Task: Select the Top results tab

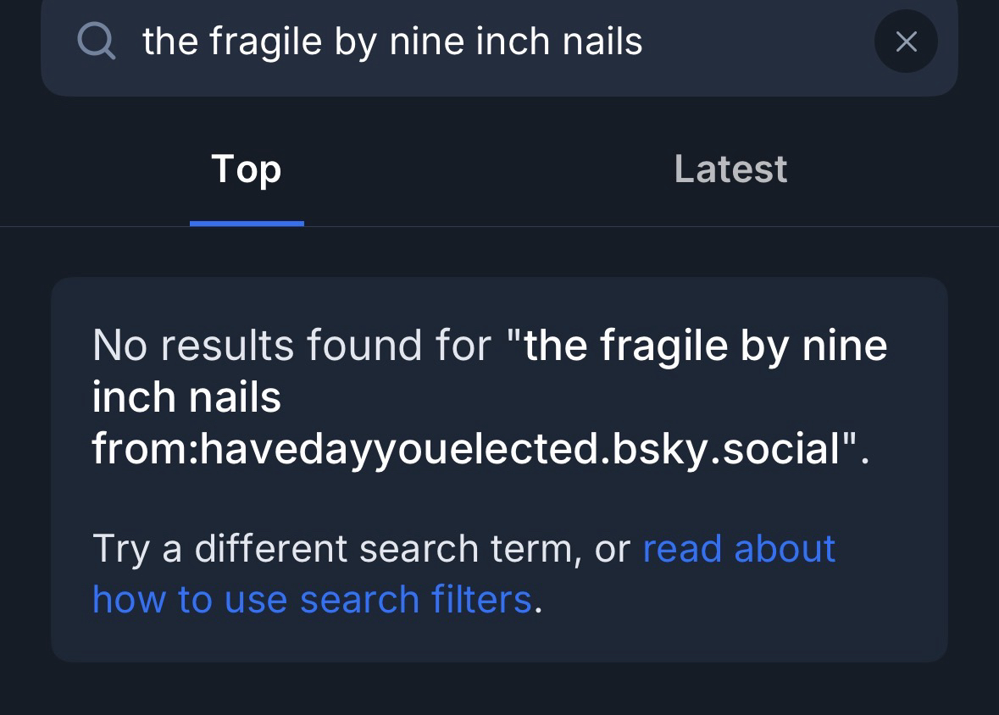Action: point(246,169)
